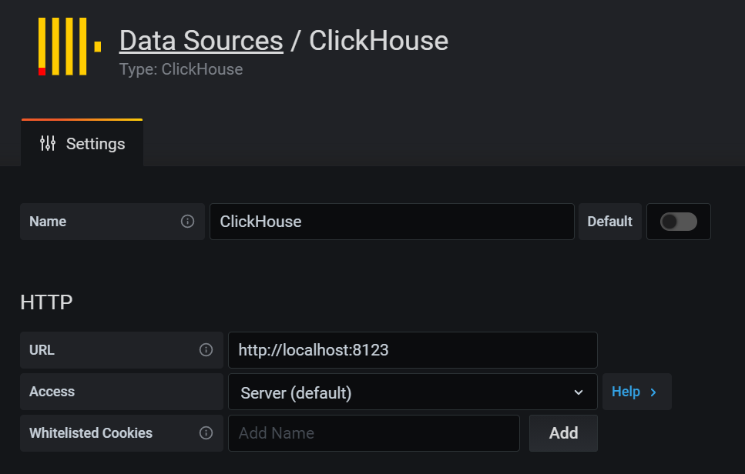Click the HTTP section heading
The image size is (745, 474).
46,302
